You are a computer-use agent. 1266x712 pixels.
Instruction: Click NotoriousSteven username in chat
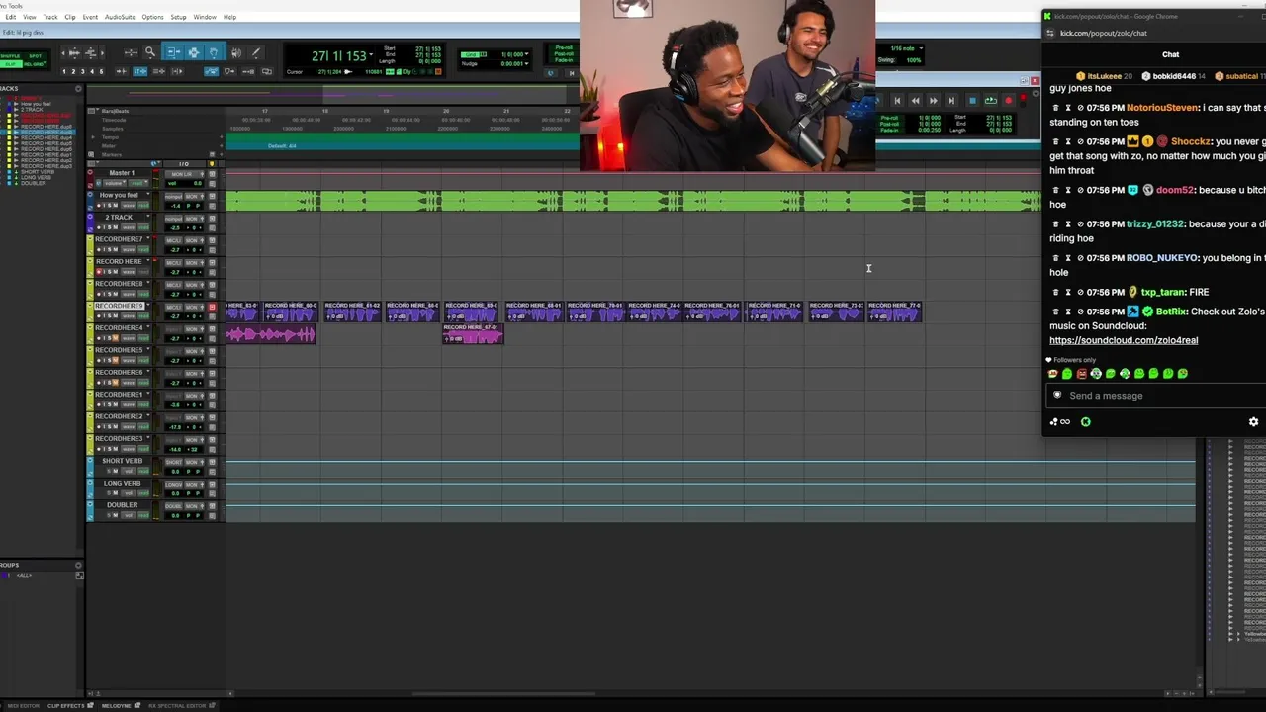click(1163, 108)
